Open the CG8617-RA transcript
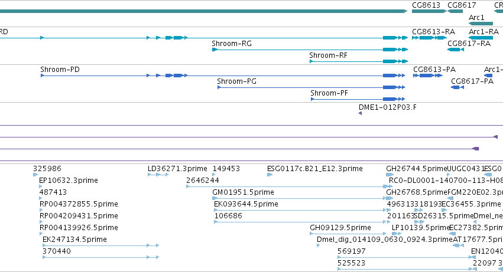Image resolution: width=503 pixels, height=272 pixels. pos(469,44)
